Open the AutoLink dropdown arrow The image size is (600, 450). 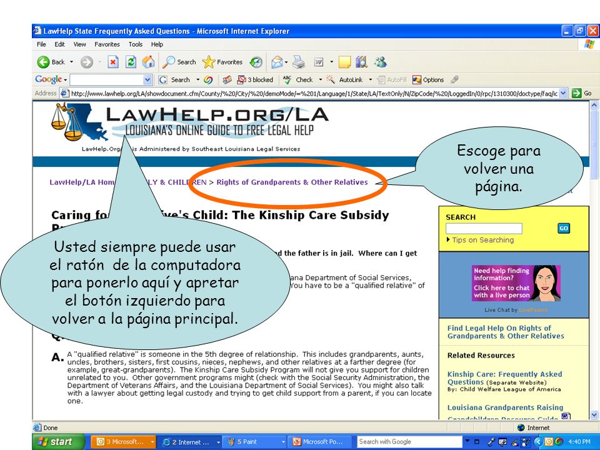pyautogui.click(x=370, y=79)
